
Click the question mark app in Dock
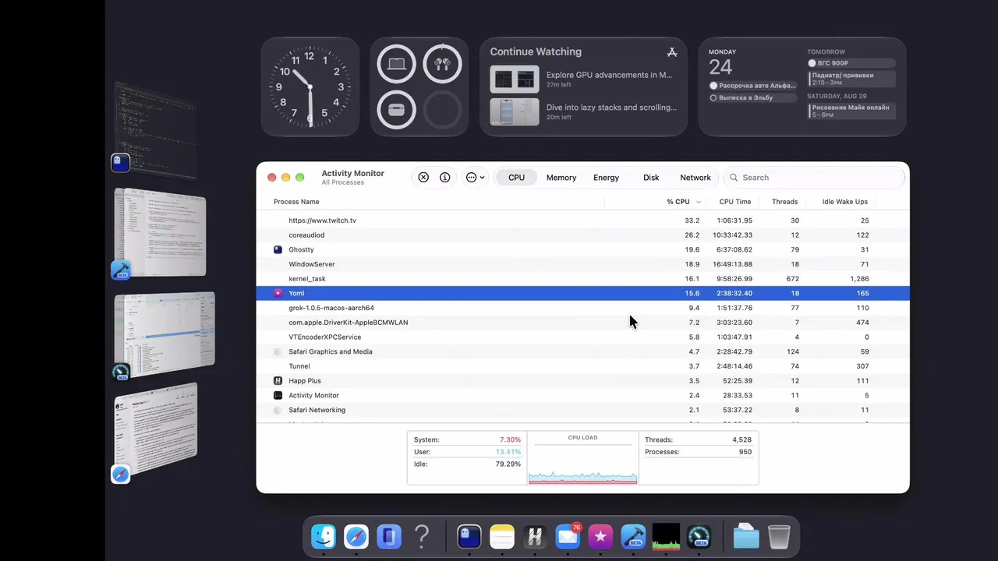(x=422, y=537)
